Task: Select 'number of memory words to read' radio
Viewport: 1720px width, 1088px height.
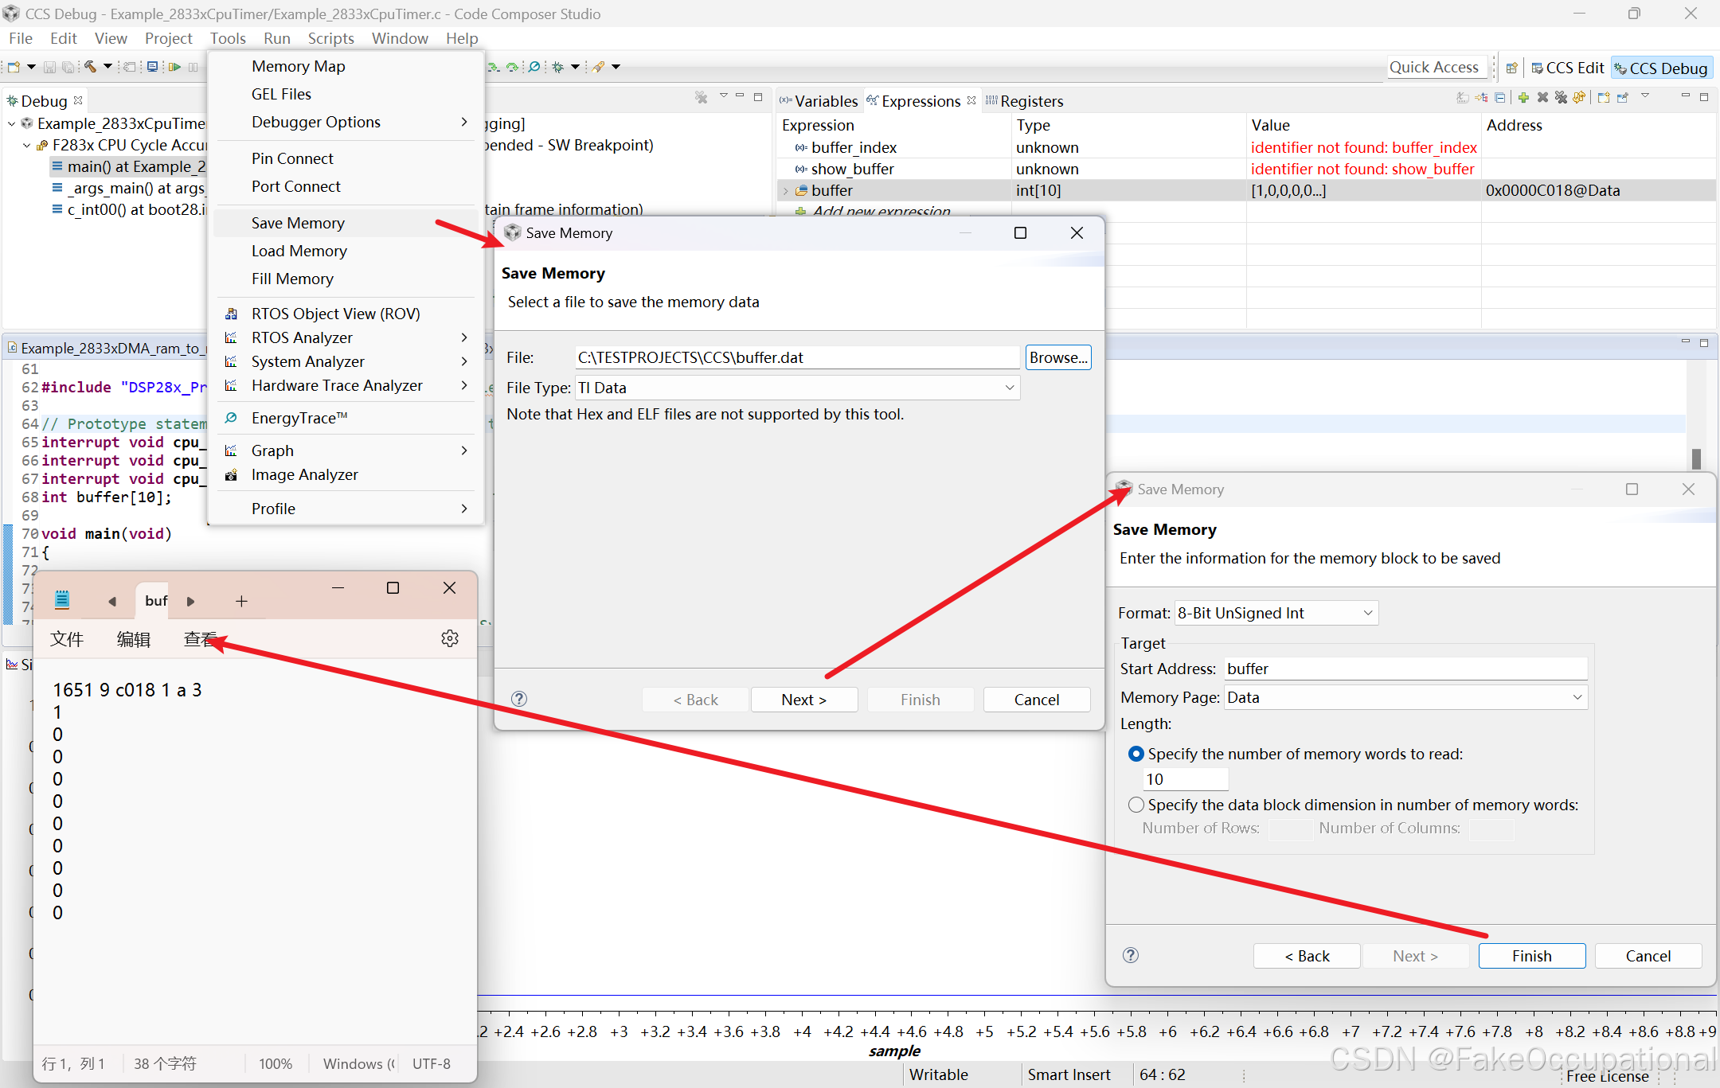Action: pos(1136,754)
